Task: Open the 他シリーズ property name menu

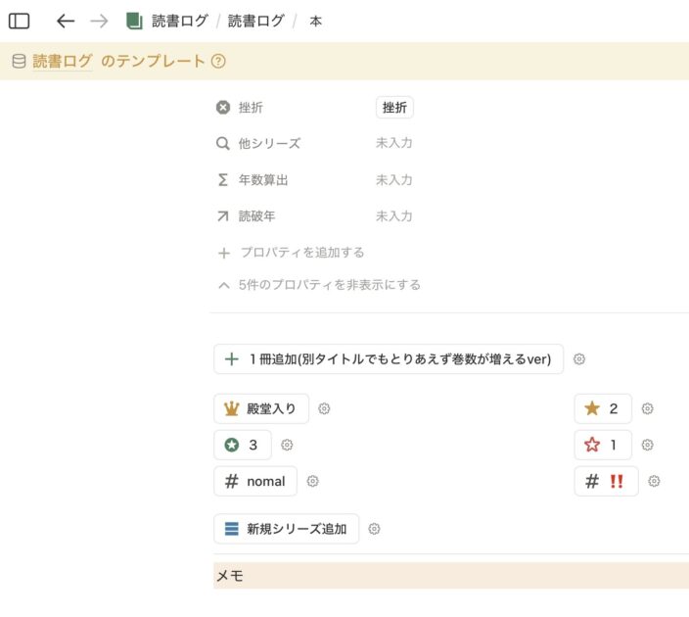Action: (268, 143)
